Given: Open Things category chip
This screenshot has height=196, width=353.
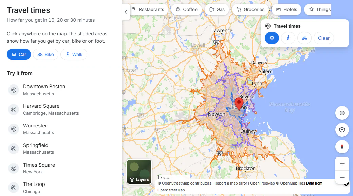Looking at the screenshot, I should click(318, 10).
